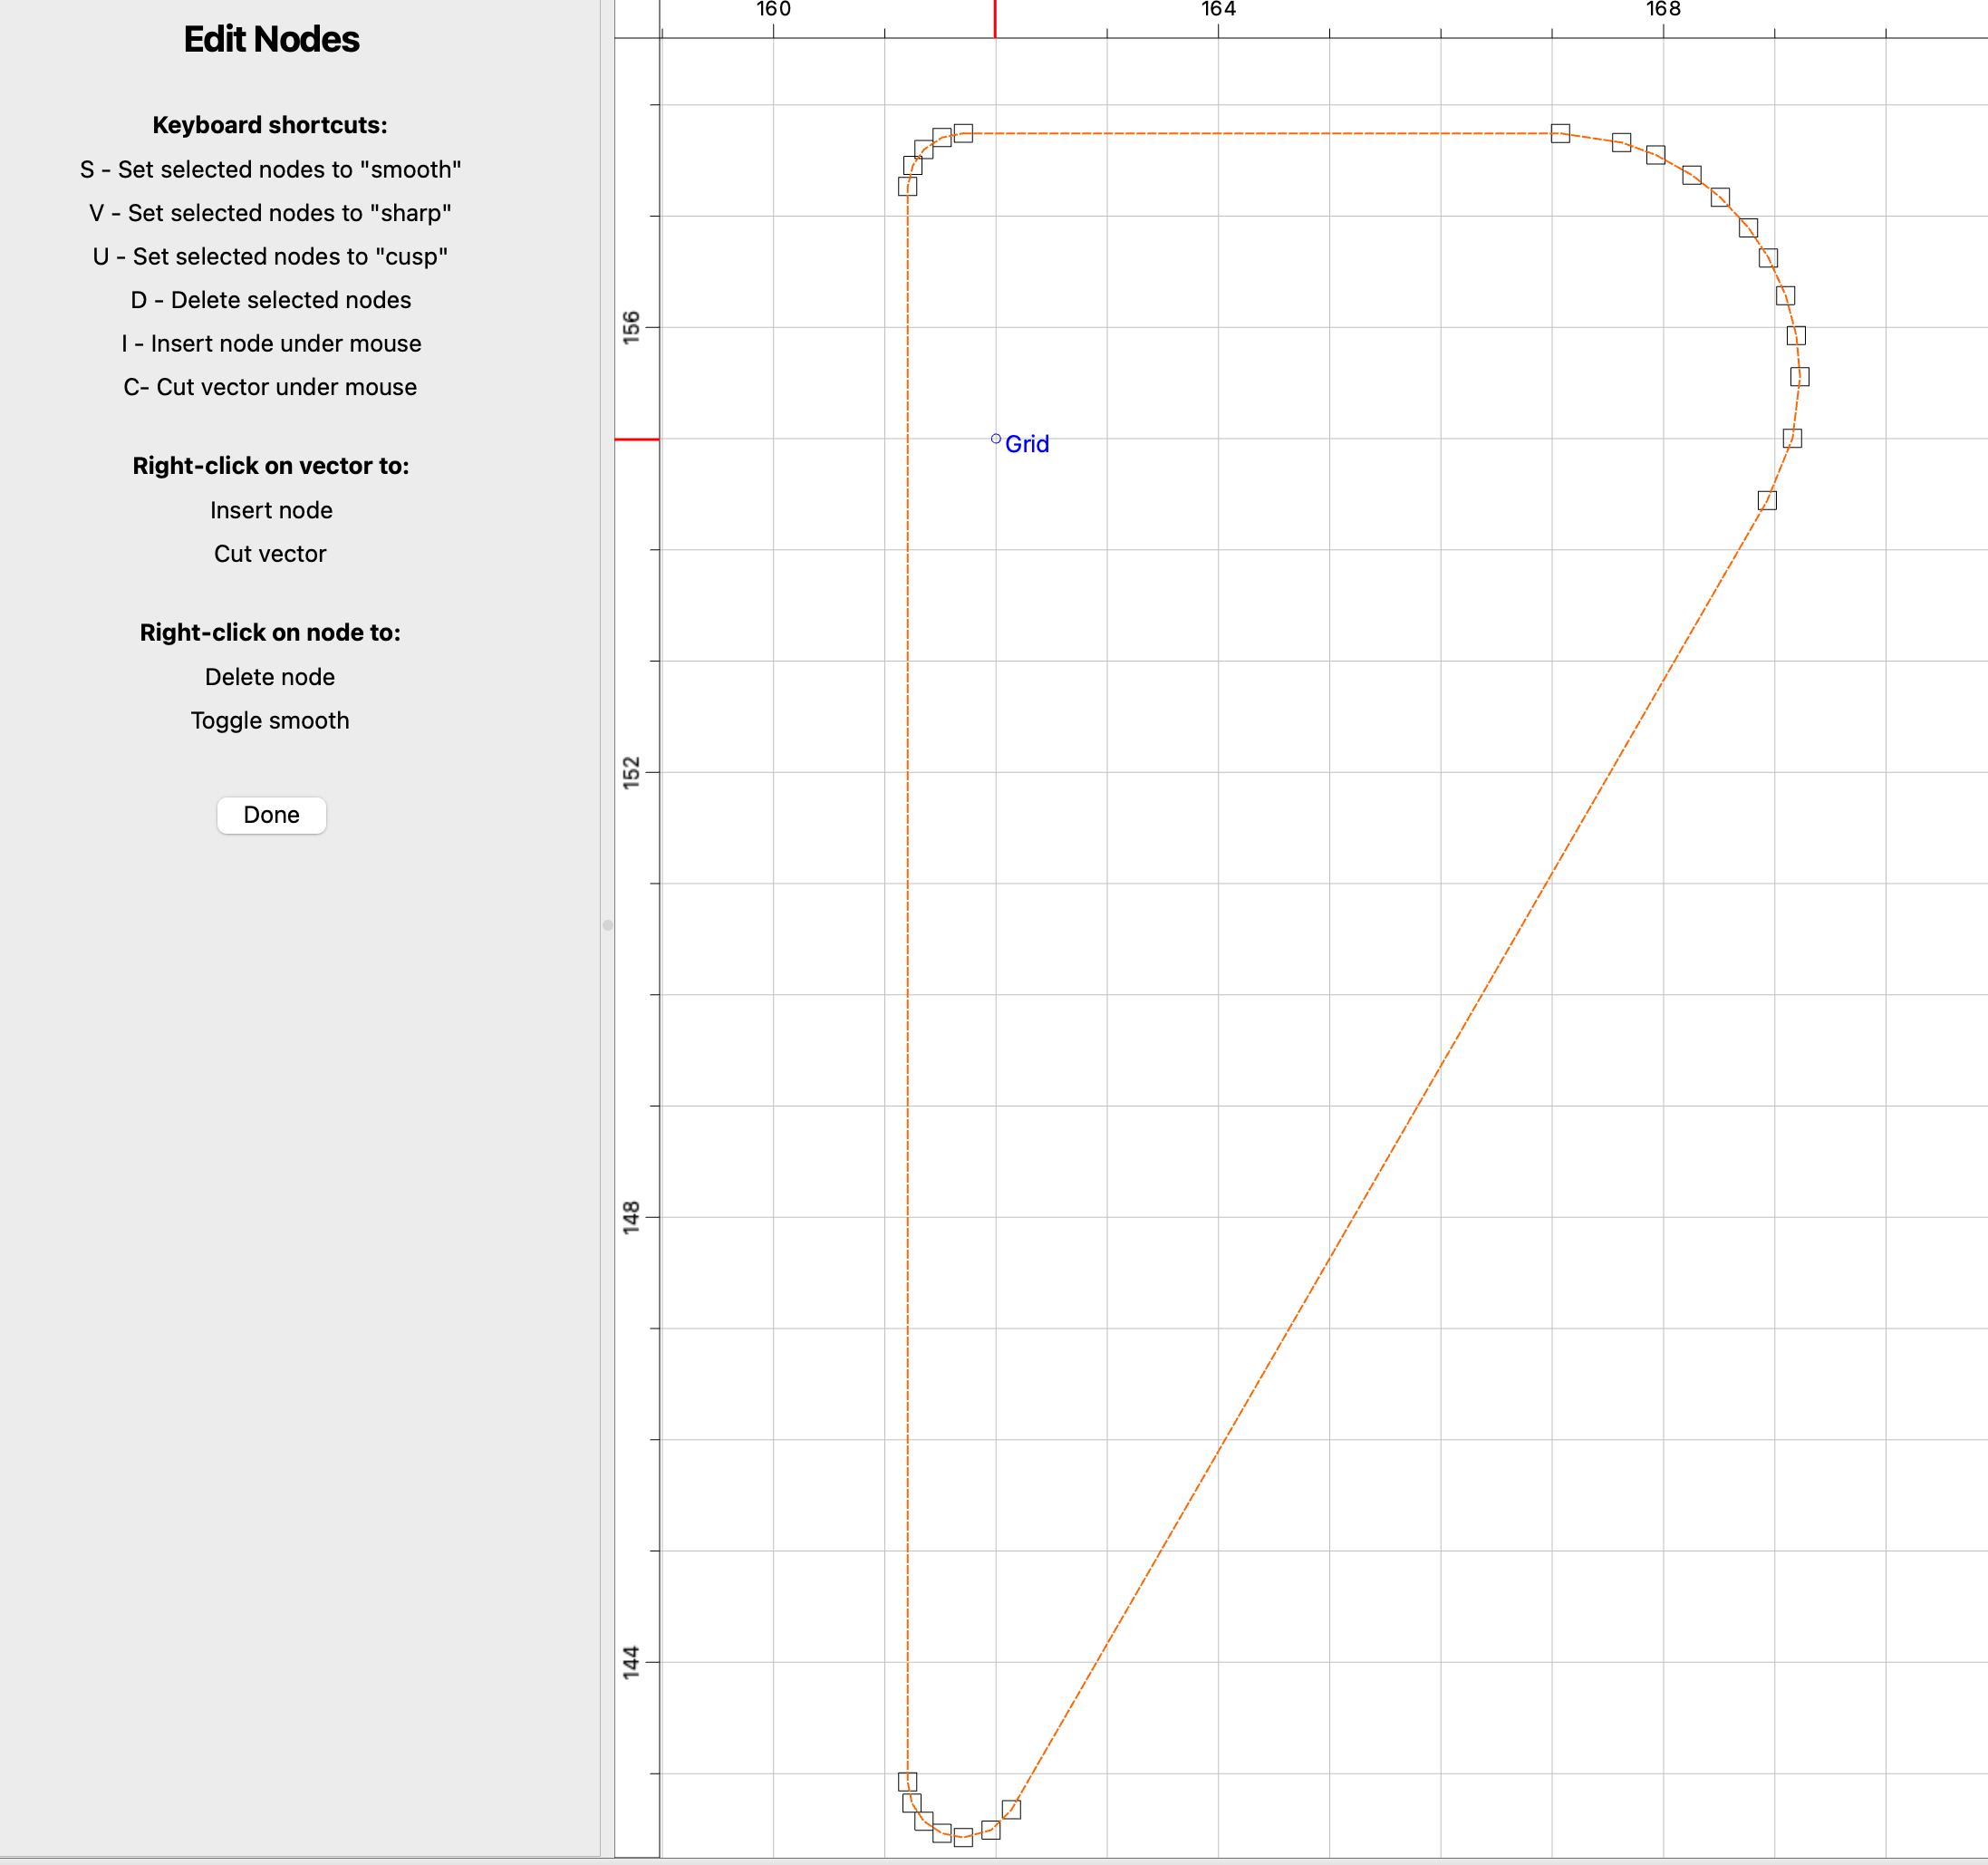The height and width of the screenshot is (1865, 1988).
Task: Click the 164 label on the top ruler
Action: pos(1218,10)
